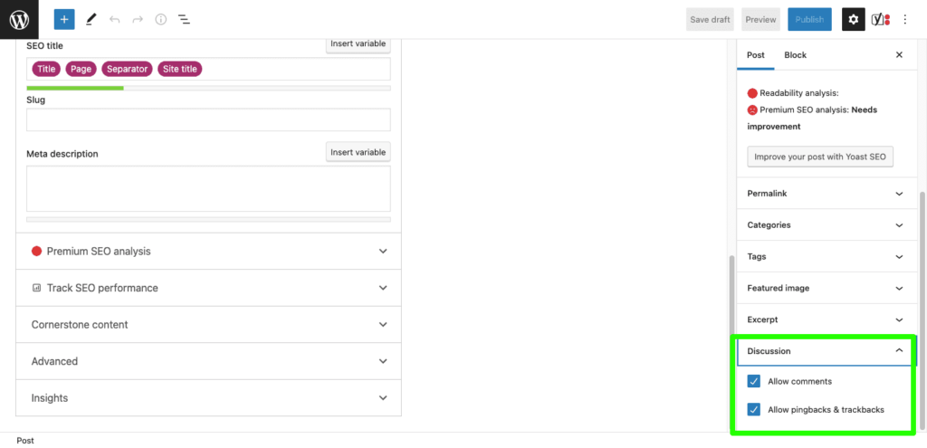Click into the Meta description text area
Screen dimensions: 927x448
(209, 188)
